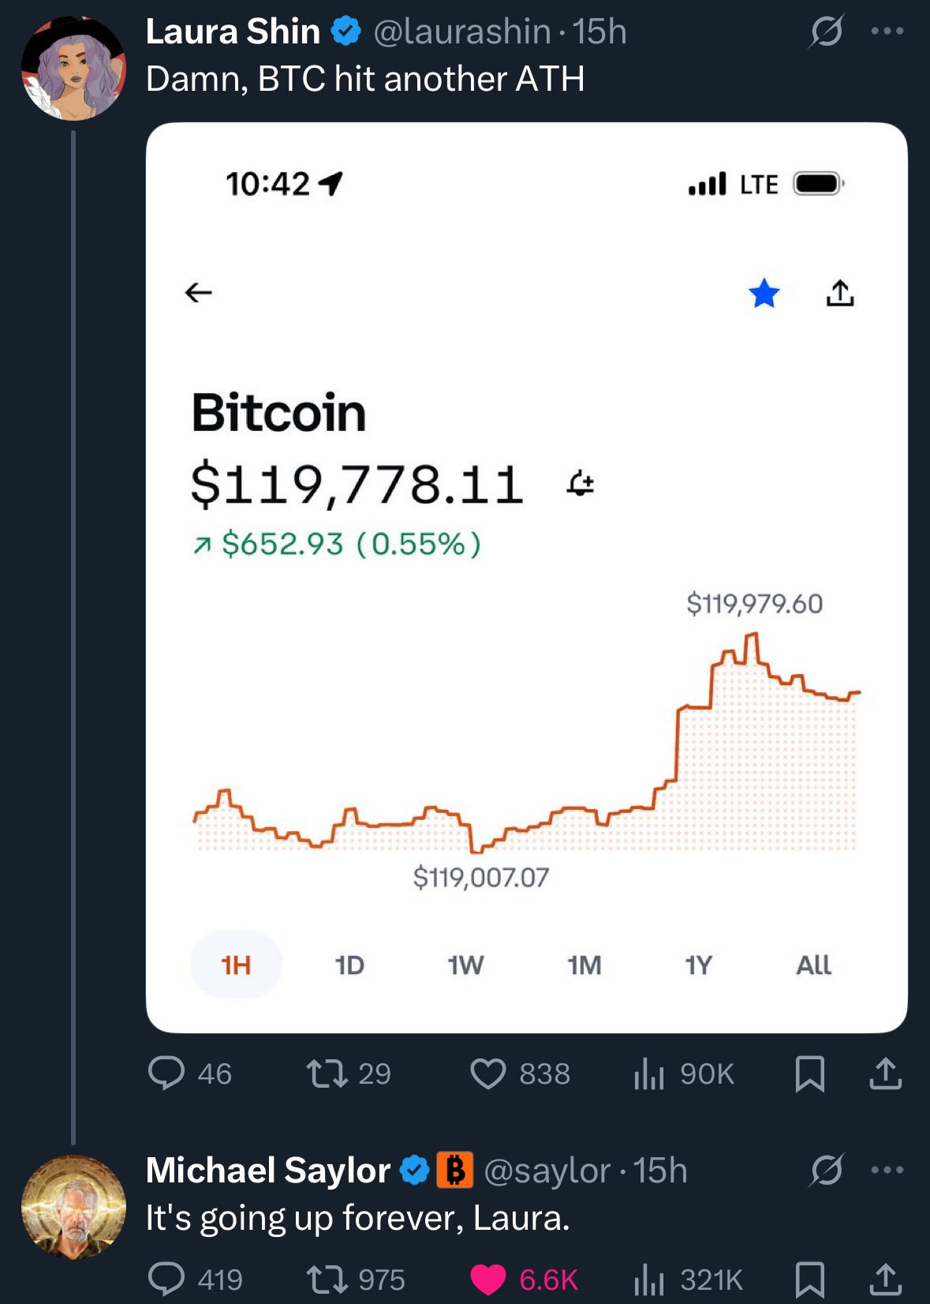Open the @saylor handle link
Screen dimensions: 930x1304
(x=547, y=1170)
